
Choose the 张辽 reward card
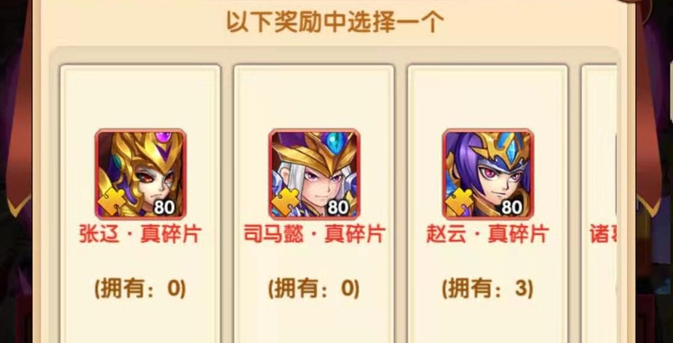pyautogui.click(x=140, y=204)
